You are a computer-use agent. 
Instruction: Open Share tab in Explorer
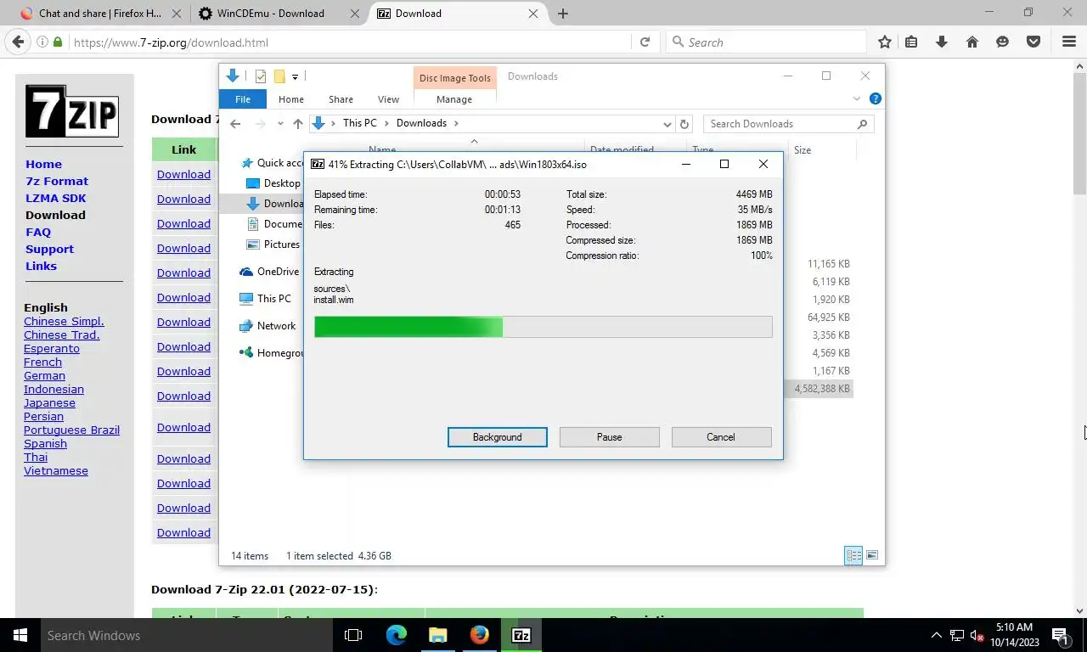point(341,99)
